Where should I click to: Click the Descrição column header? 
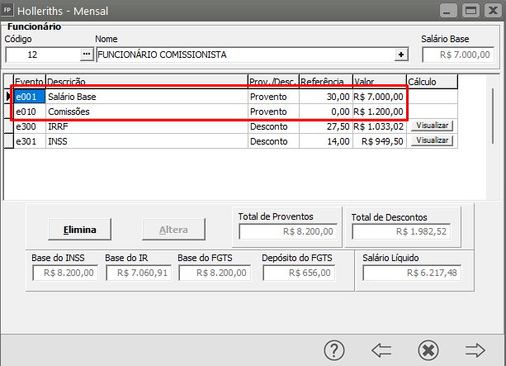coord(145,82)
